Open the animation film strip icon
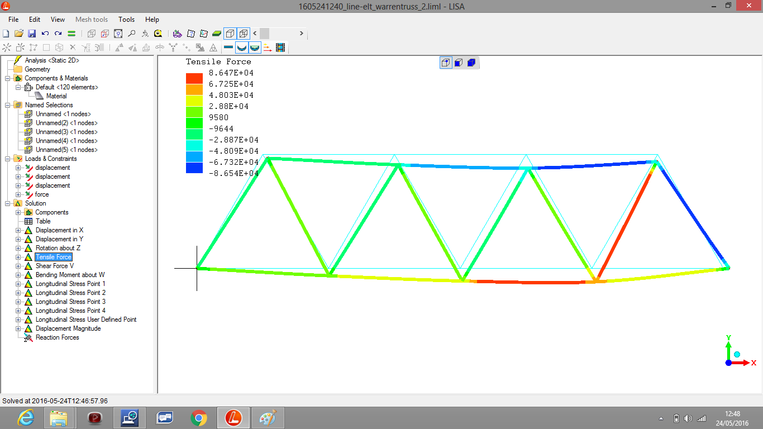 click(x=280, y=48)
